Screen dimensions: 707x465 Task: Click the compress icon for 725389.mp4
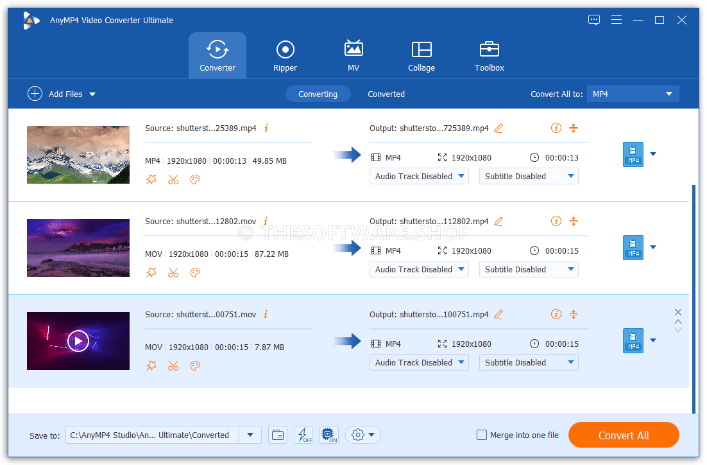click(x=574, y=128)
